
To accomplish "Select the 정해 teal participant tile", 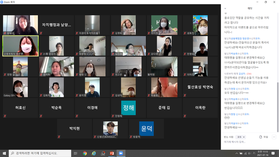I will (x=128, y=108).
